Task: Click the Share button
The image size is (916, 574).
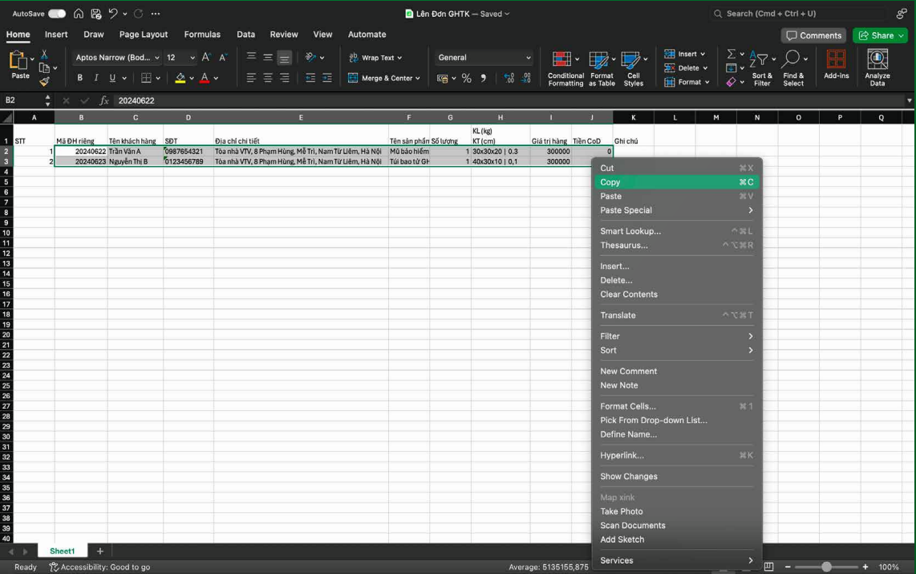Action: 881,35
